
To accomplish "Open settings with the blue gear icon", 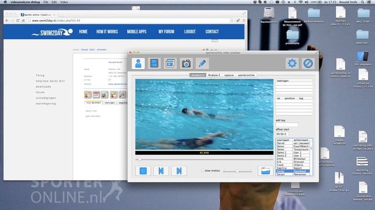I will (292, 64).
